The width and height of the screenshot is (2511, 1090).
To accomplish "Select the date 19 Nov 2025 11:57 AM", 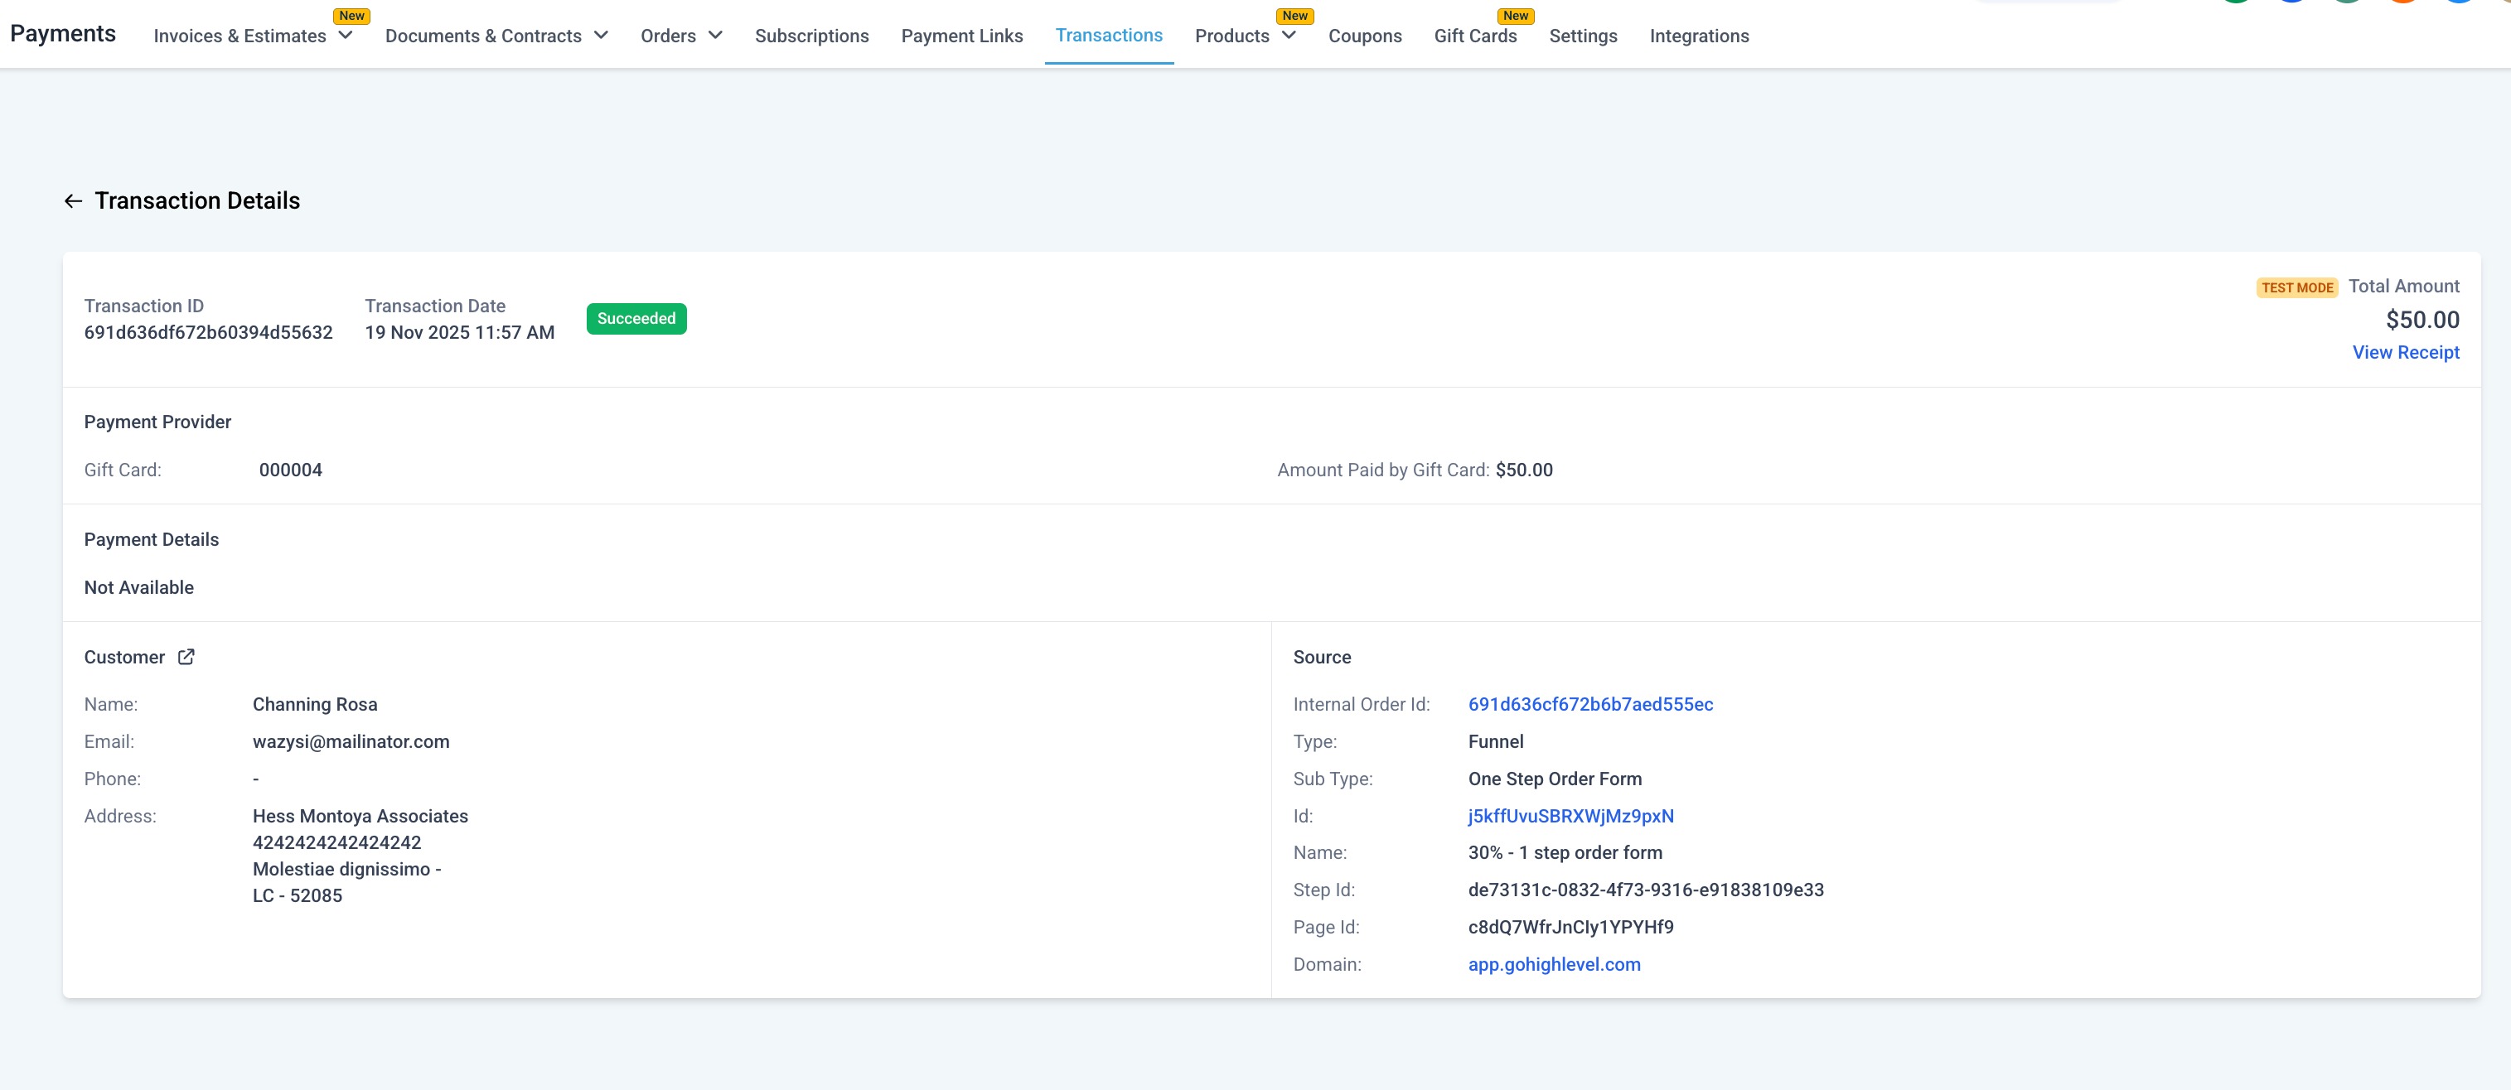I will pyautogui.click(x=459, y=332).
